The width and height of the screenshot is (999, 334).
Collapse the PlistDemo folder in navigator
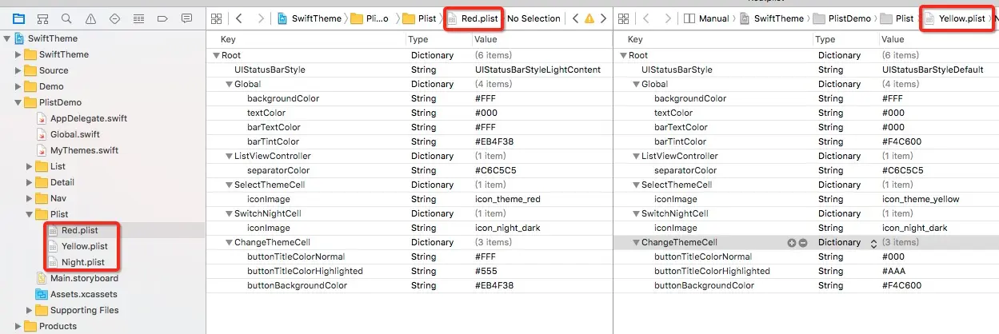(x=18, y=102)
